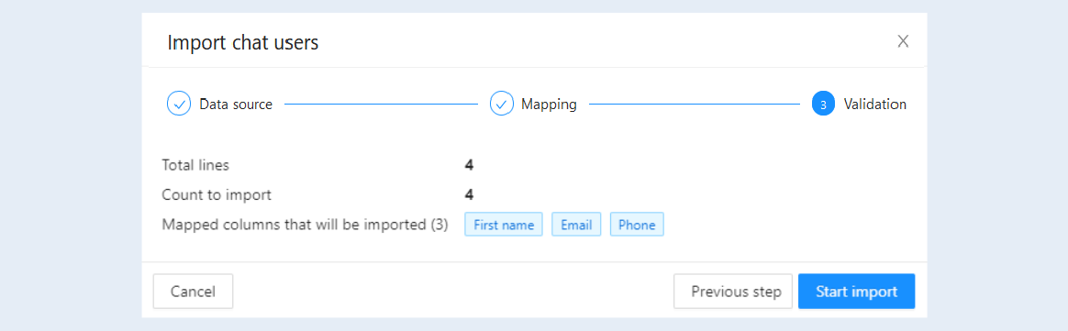
Task: Select the Mapping step label
Action: click(549, 105)
